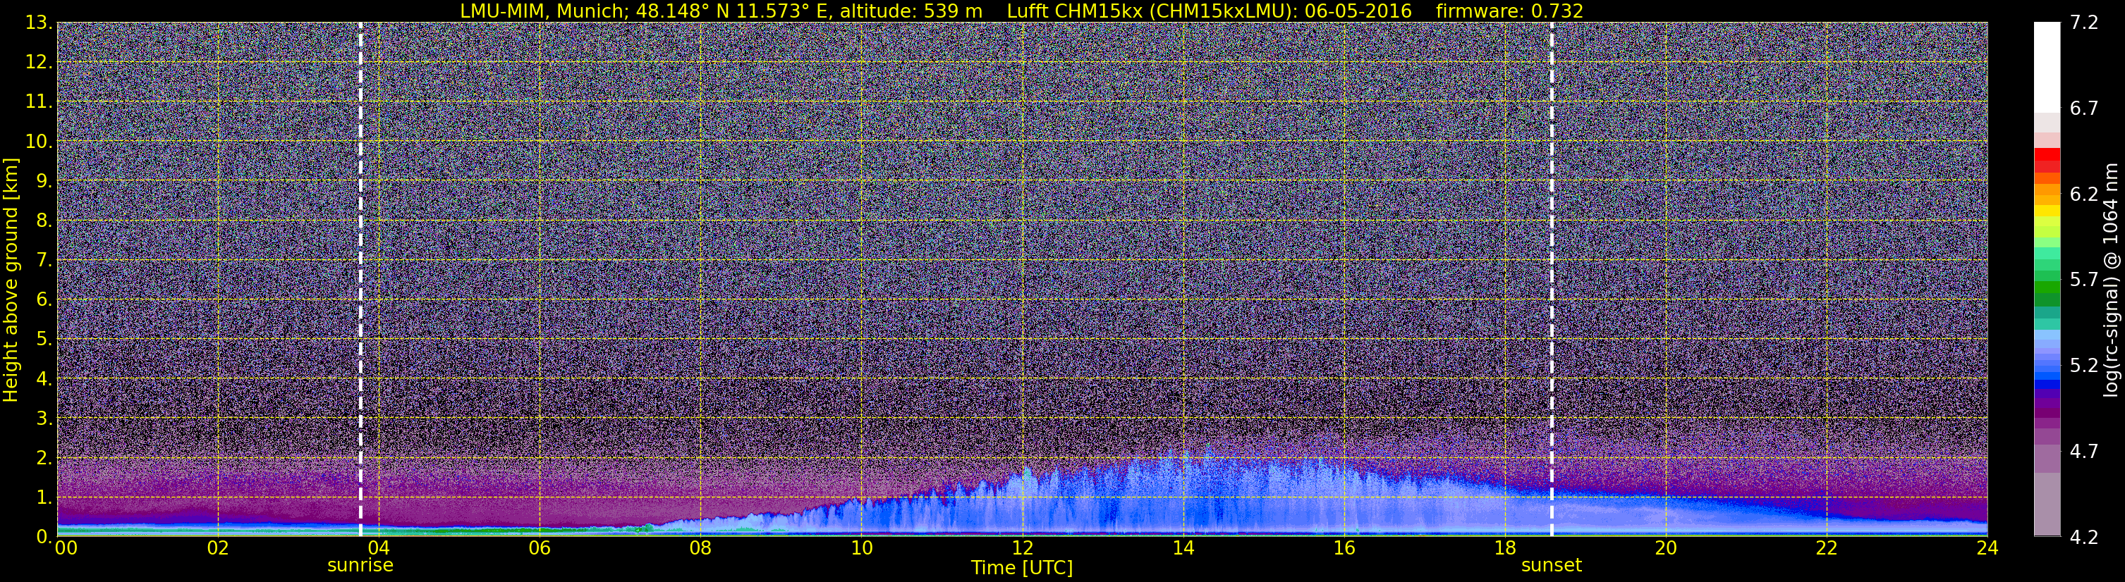
Task: Click the 'Height above ground [km]' label
Action: 11,280
